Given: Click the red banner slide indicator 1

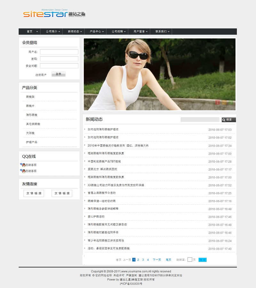Looking at the screenshot, I should click(218, 103).
